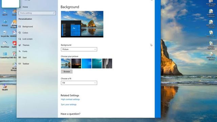Choose the underwater swimmer wallpaper thumbnail

97,63
